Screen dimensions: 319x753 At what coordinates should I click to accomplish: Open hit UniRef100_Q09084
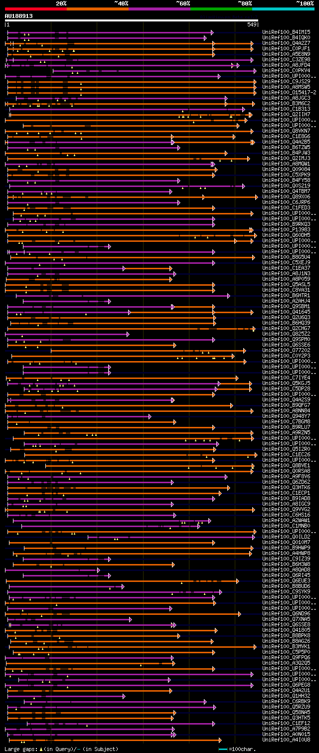pos(286,169)
